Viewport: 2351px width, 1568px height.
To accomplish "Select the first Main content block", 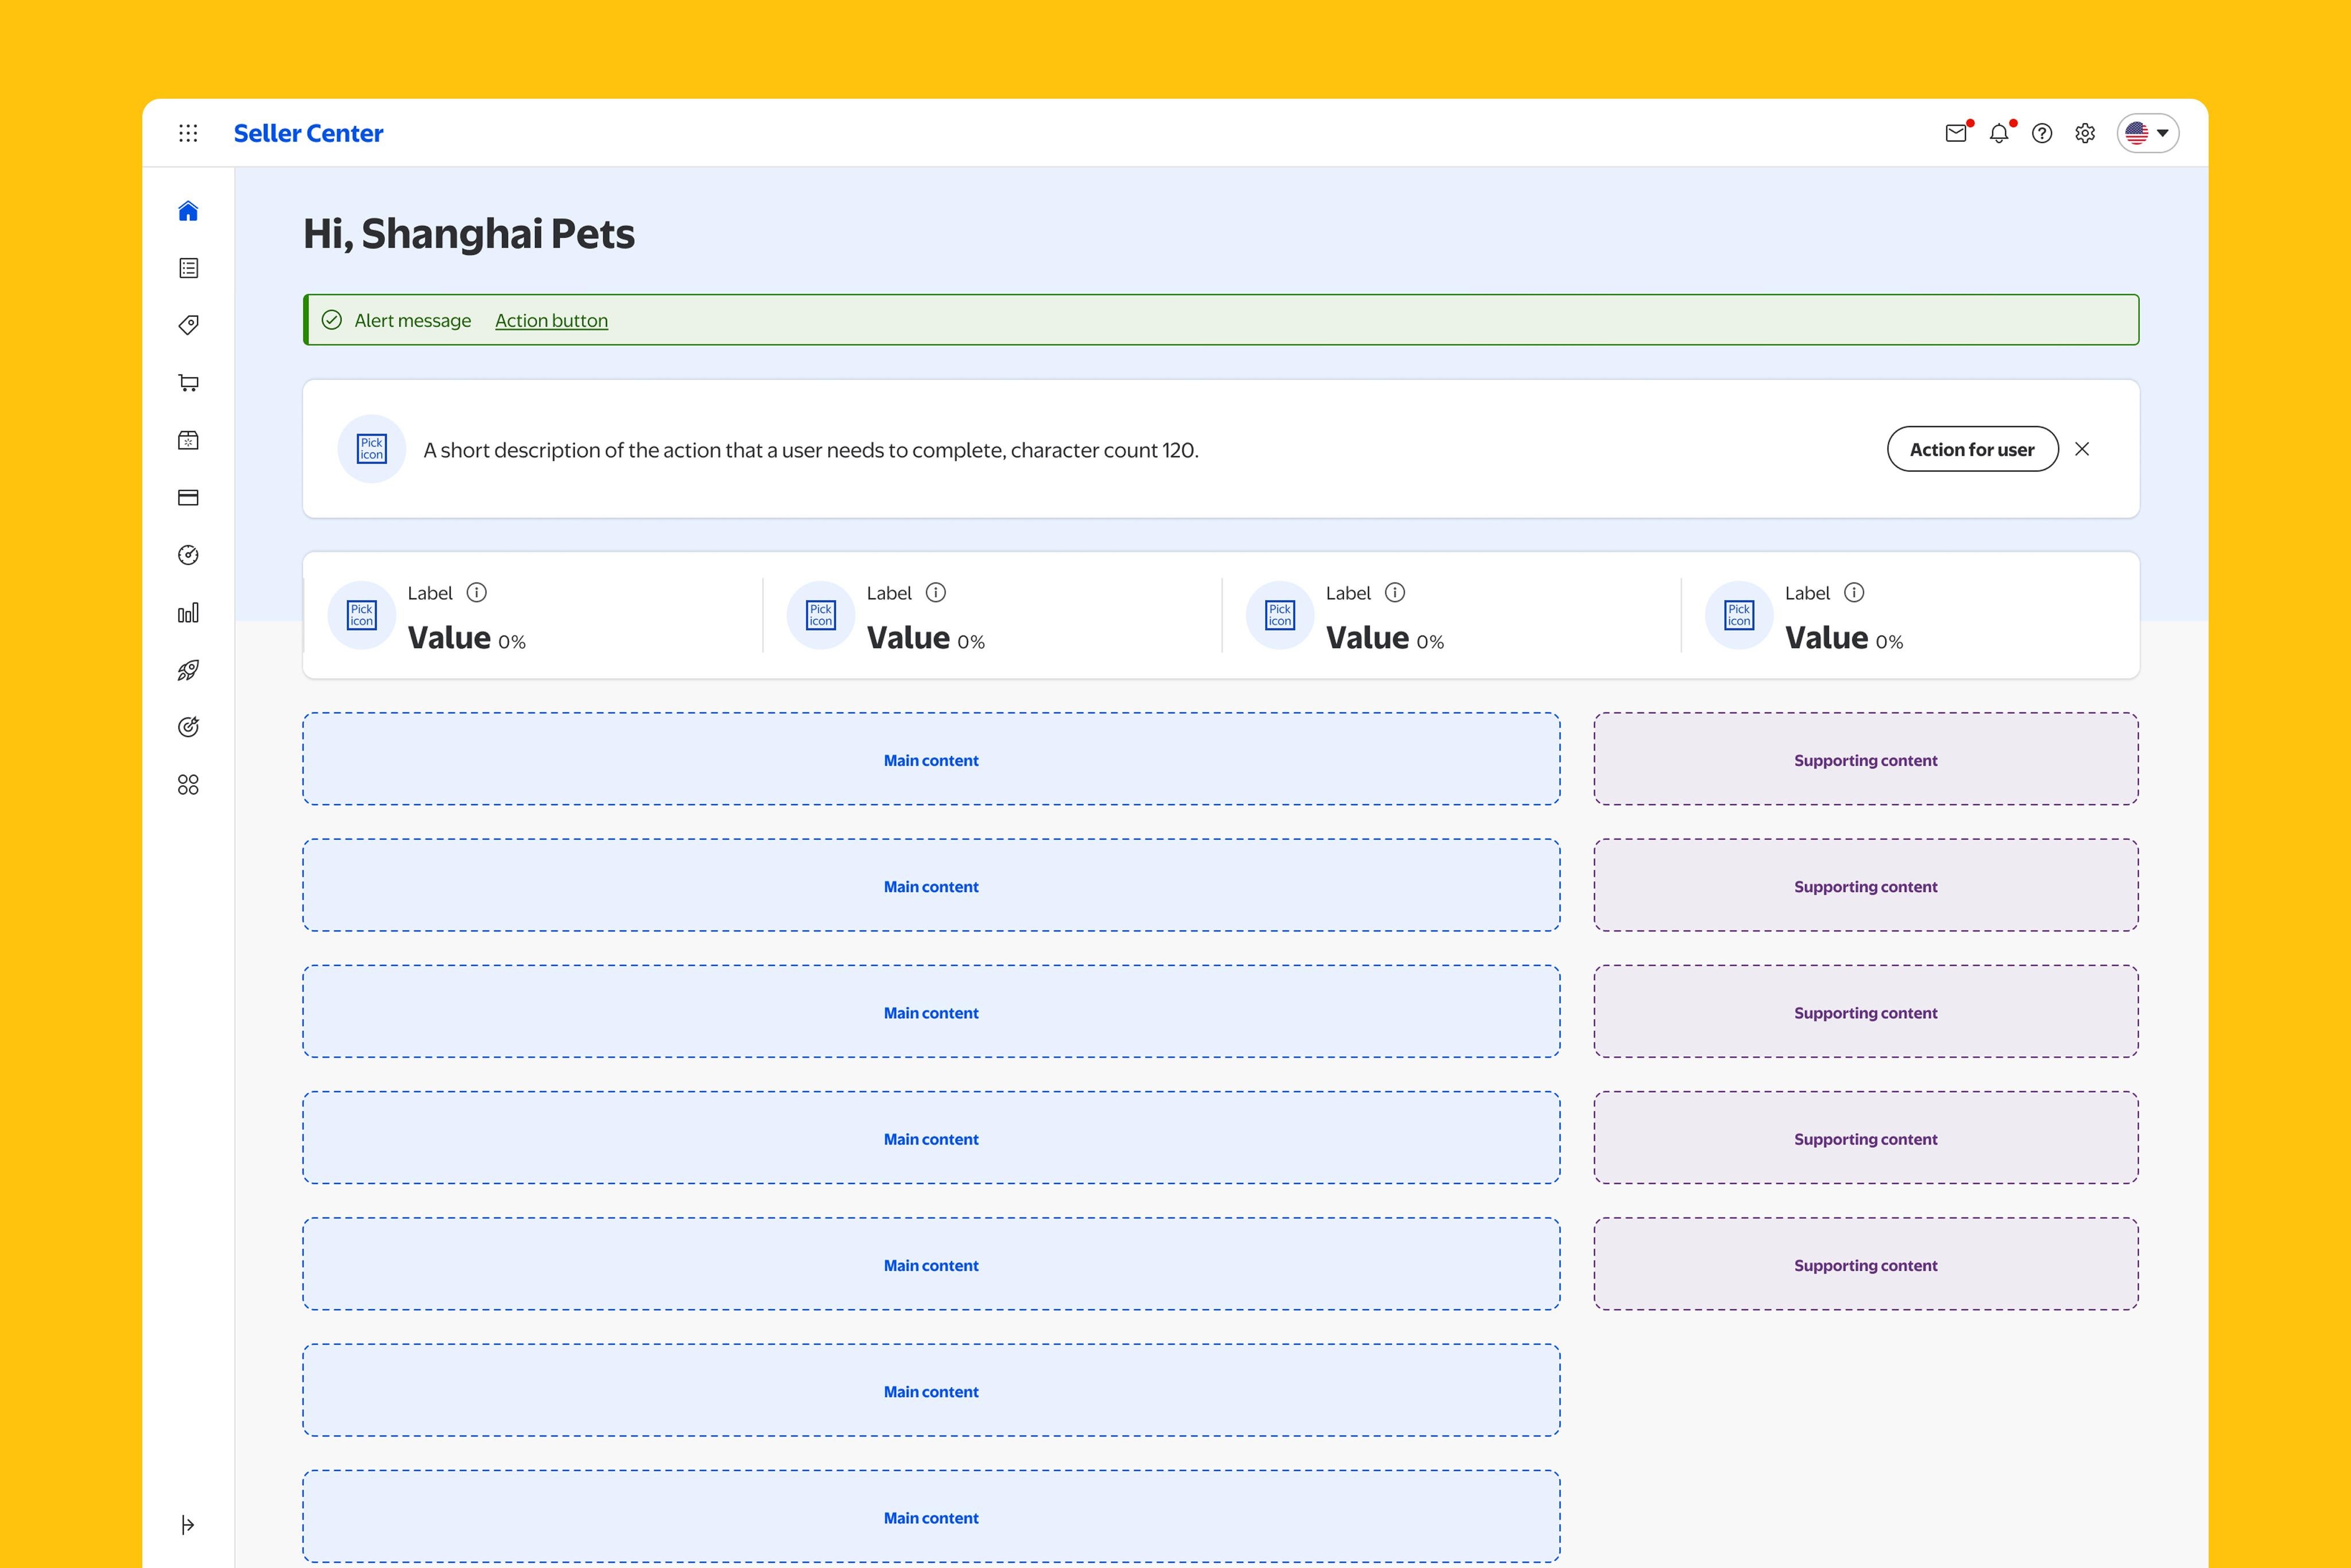I will [930, 760].
